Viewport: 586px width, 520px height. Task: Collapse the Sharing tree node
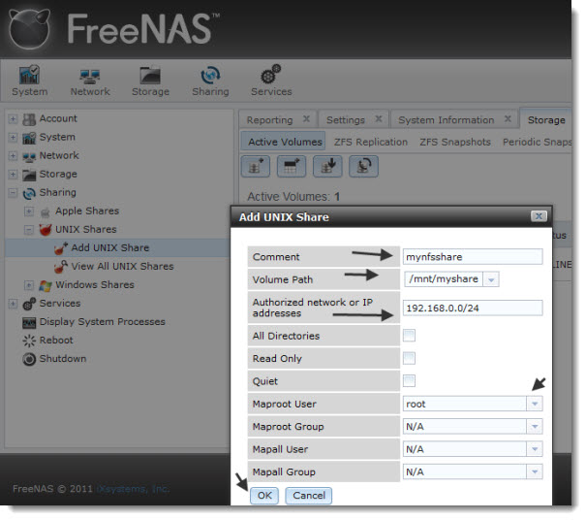point(13,193)
